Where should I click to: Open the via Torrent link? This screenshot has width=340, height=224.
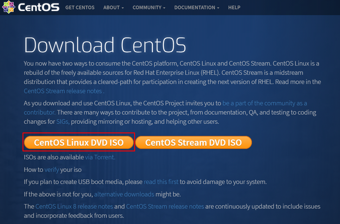100,157
